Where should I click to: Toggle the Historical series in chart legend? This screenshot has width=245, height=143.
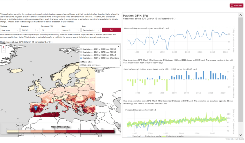[x=134, y=136]
